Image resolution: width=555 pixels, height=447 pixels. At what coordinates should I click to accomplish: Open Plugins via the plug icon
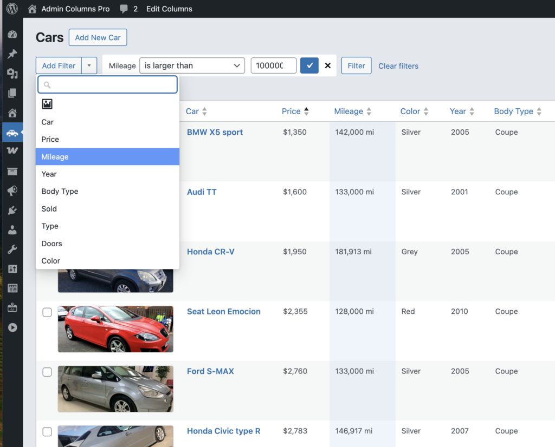(x=12, y=211)
